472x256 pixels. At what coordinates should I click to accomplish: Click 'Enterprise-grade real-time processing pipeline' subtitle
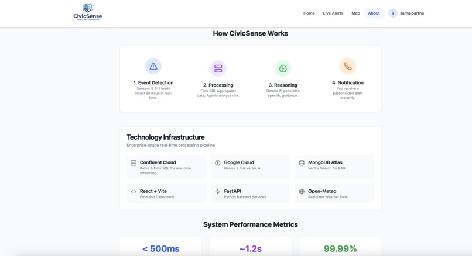click(x=170, y=145)
